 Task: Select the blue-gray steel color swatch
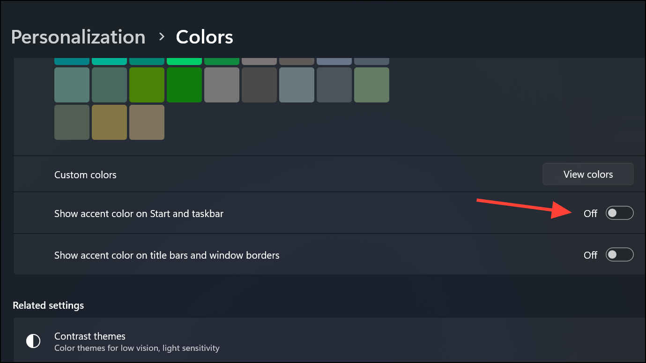[x=297, y=85]
